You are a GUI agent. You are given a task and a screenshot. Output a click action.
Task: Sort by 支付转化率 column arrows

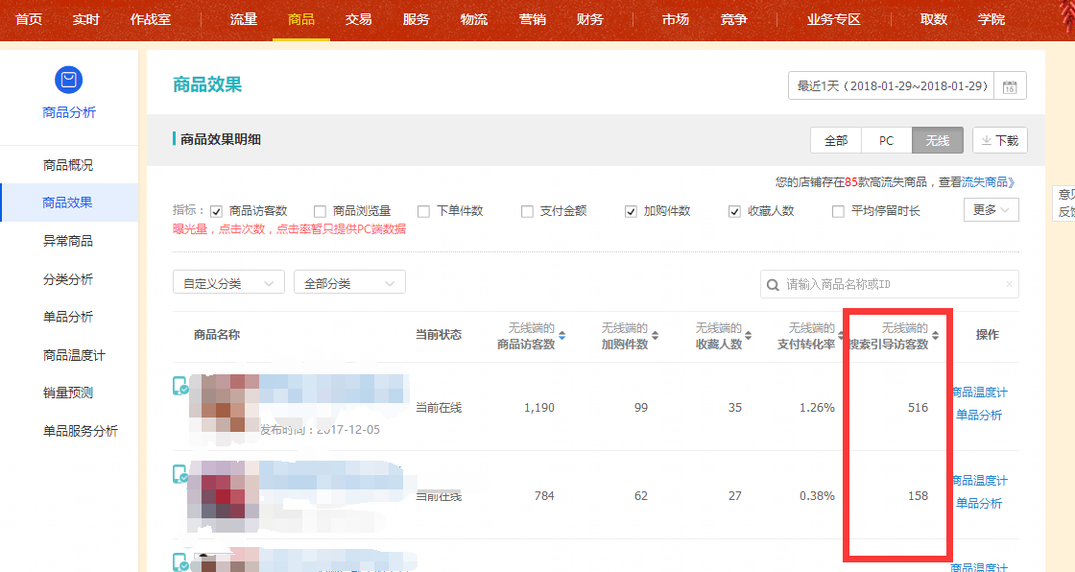pyautogui.click(x=842, y=336)
